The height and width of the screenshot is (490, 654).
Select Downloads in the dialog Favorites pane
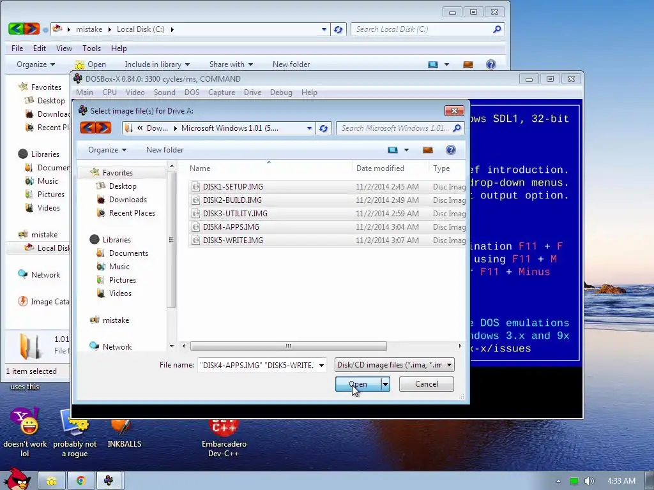[x=128, y=200]
